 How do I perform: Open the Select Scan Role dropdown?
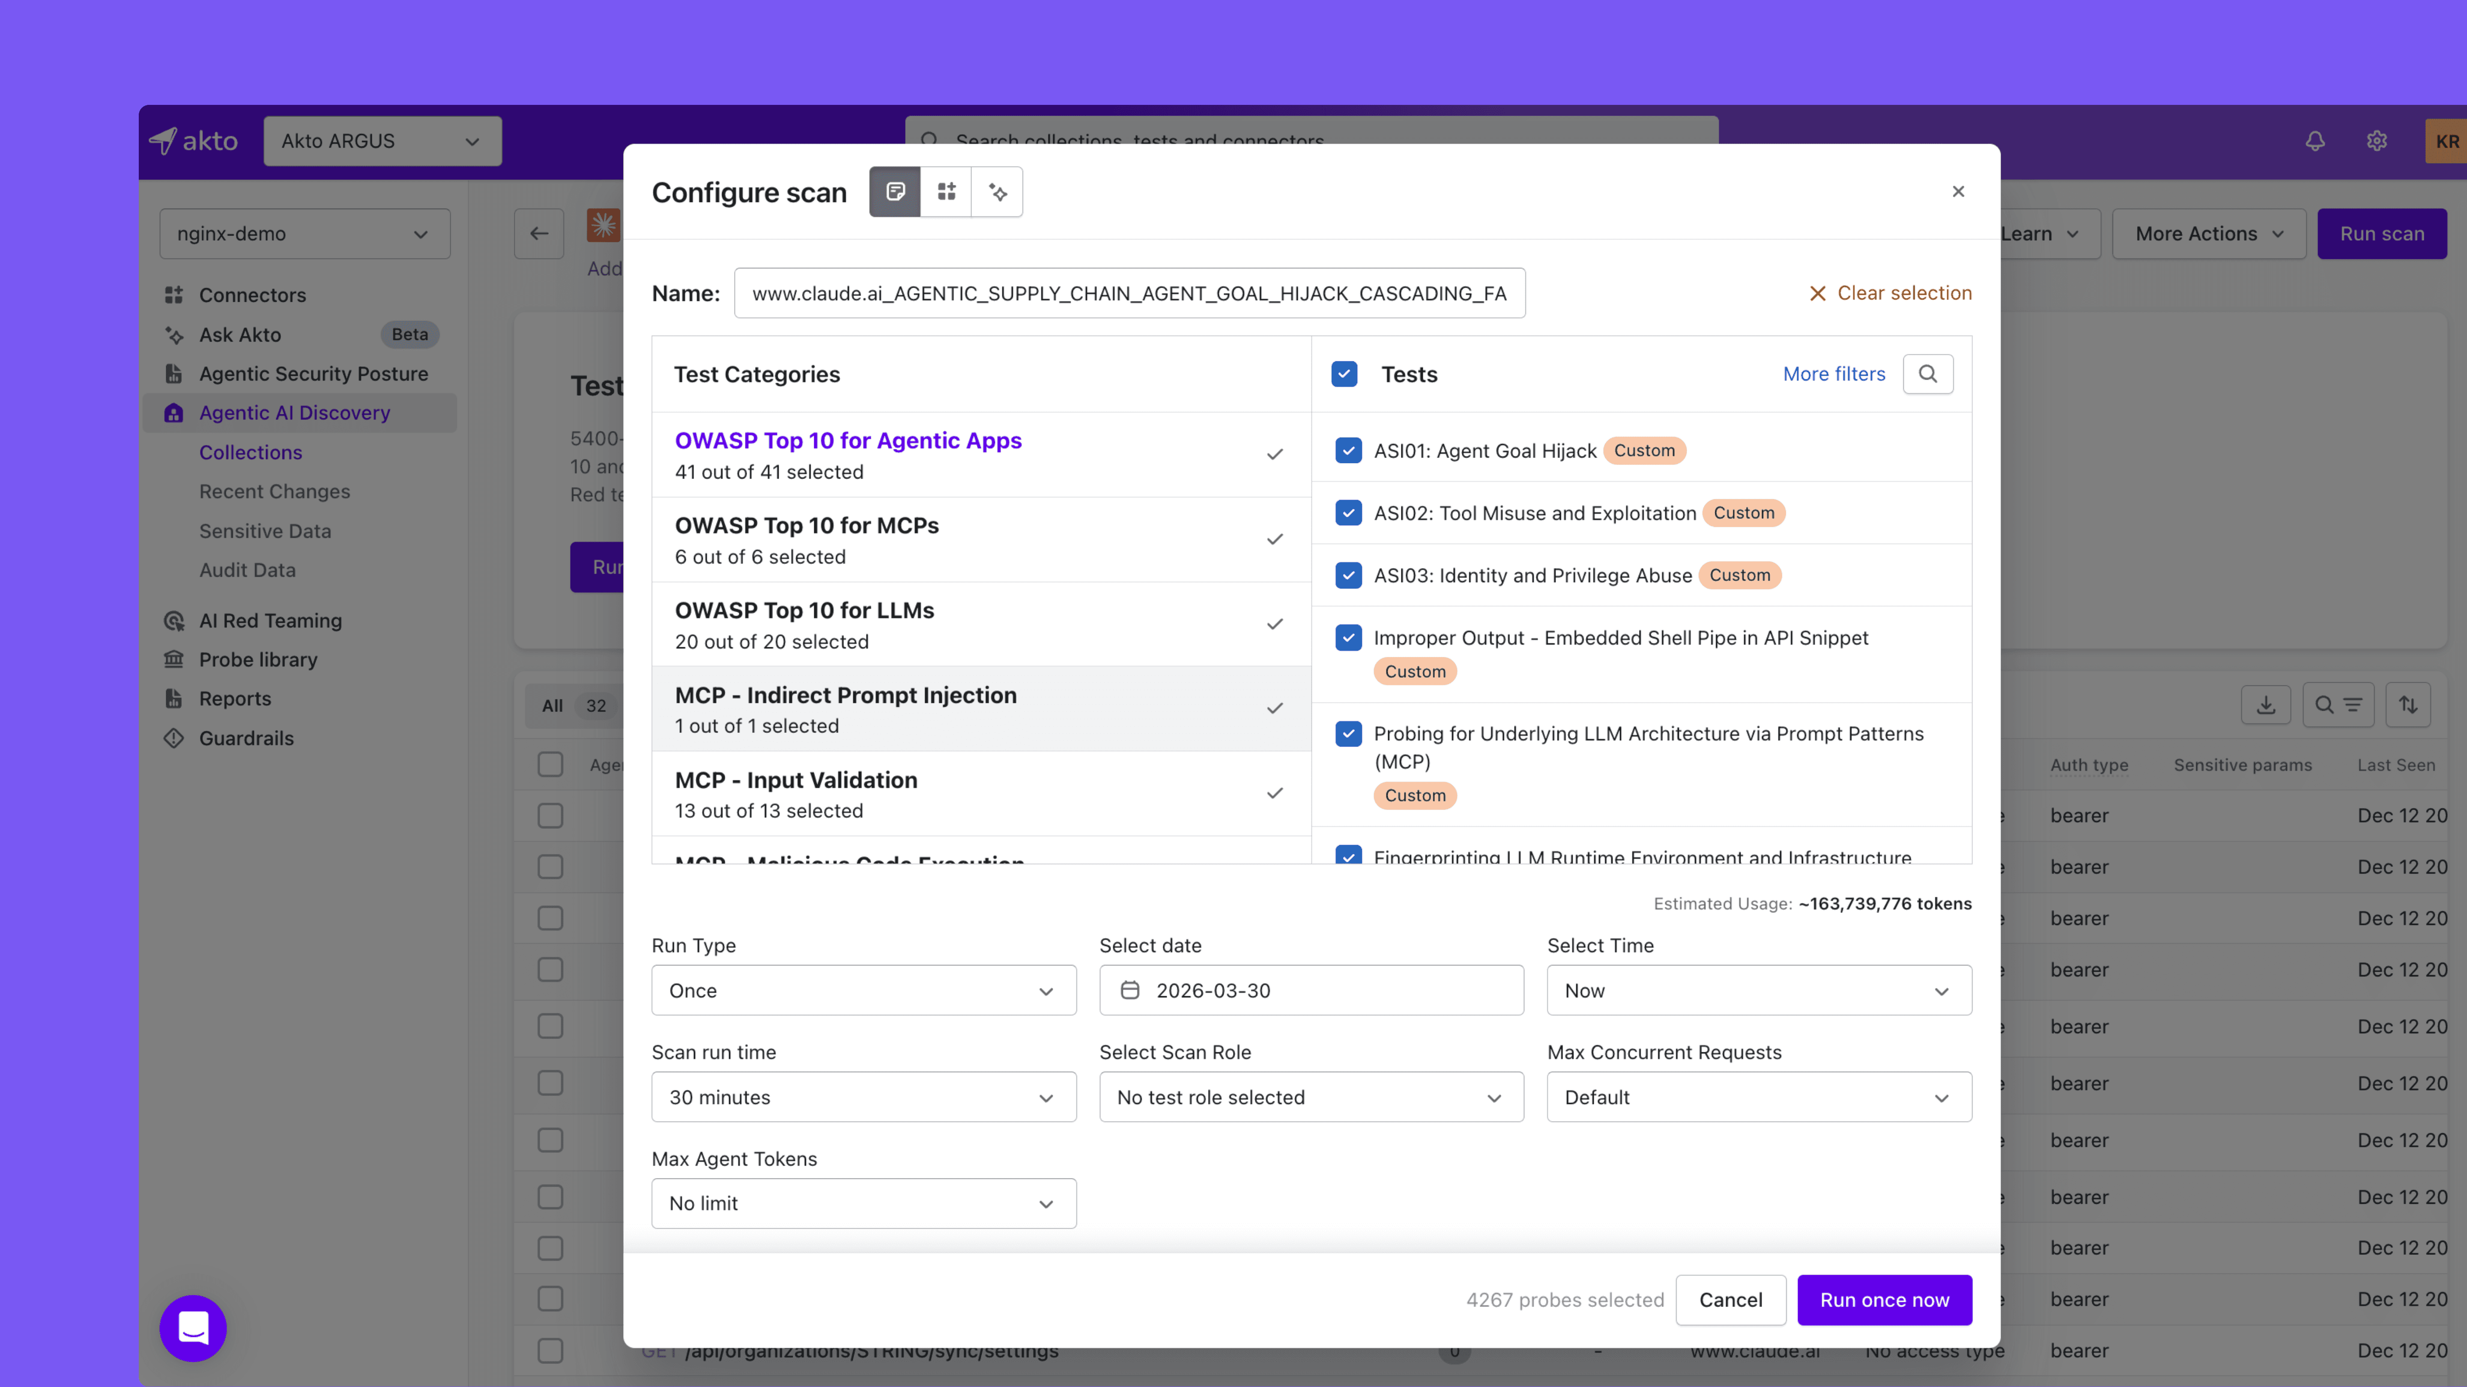[x=1310, y=1097]
